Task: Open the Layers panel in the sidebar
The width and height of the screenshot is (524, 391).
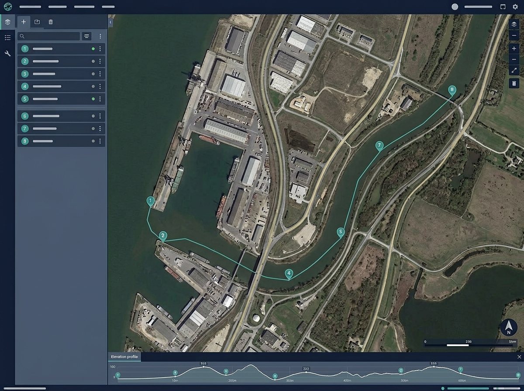Action: click(7, 21)
